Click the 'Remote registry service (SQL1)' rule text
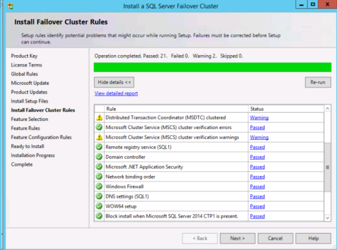 pyautogui.click(x=139, y=147)
